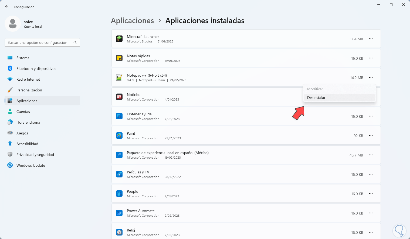
Task: Click the 14,2 MB size value
Action: [357, 78]
